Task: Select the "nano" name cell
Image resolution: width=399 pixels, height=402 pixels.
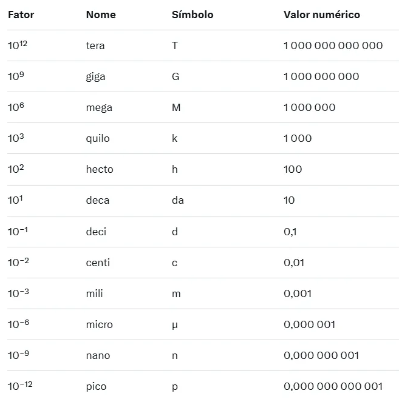Action: [x=98, y=355]
